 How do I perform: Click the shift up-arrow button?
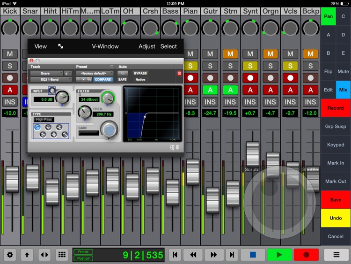coord(27,255)
